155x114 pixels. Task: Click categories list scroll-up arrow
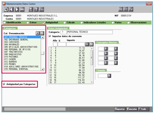click(x=42, y=37)
